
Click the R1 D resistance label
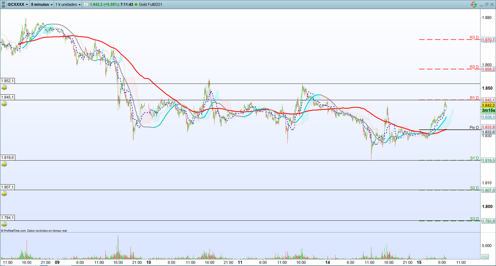click(474, 98)
